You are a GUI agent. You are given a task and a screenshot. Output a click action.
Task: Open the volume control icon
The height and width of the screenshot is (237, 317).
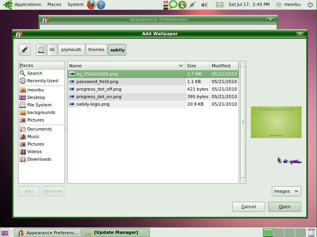pyautogui.click(x=204, y=5)
